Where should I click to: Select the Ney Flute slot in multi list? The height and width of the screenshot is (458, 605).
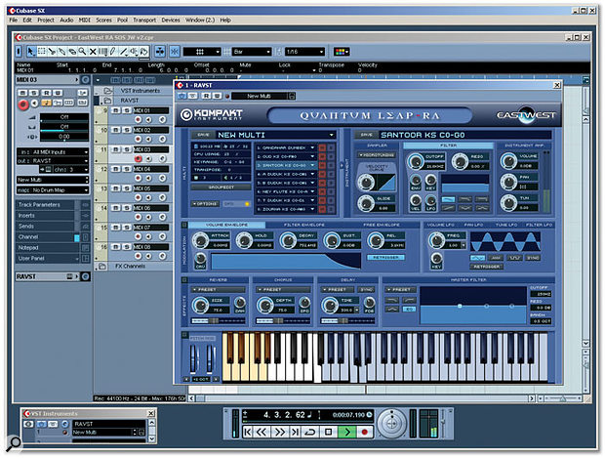click(285, 191)
